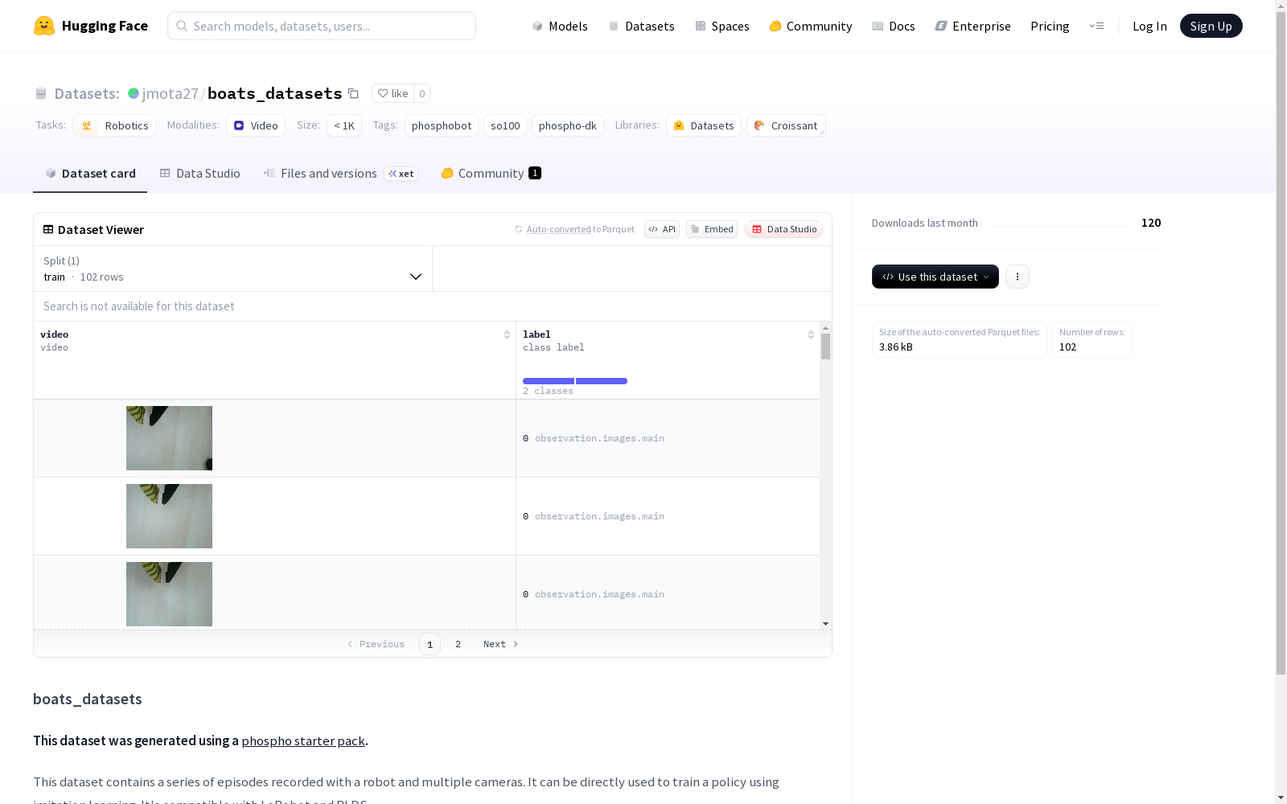
Task: Switch to the Data Studio tab
Action: coord(200,174)
